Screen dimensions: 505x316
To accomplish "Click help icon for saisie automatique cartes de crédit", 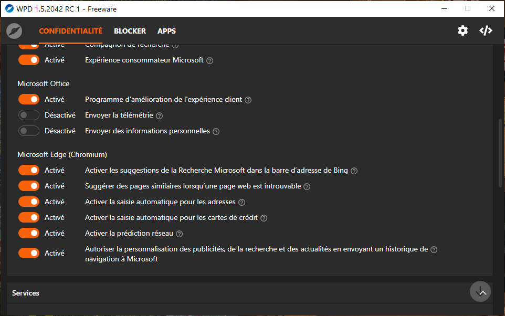I will pos(264,218).
